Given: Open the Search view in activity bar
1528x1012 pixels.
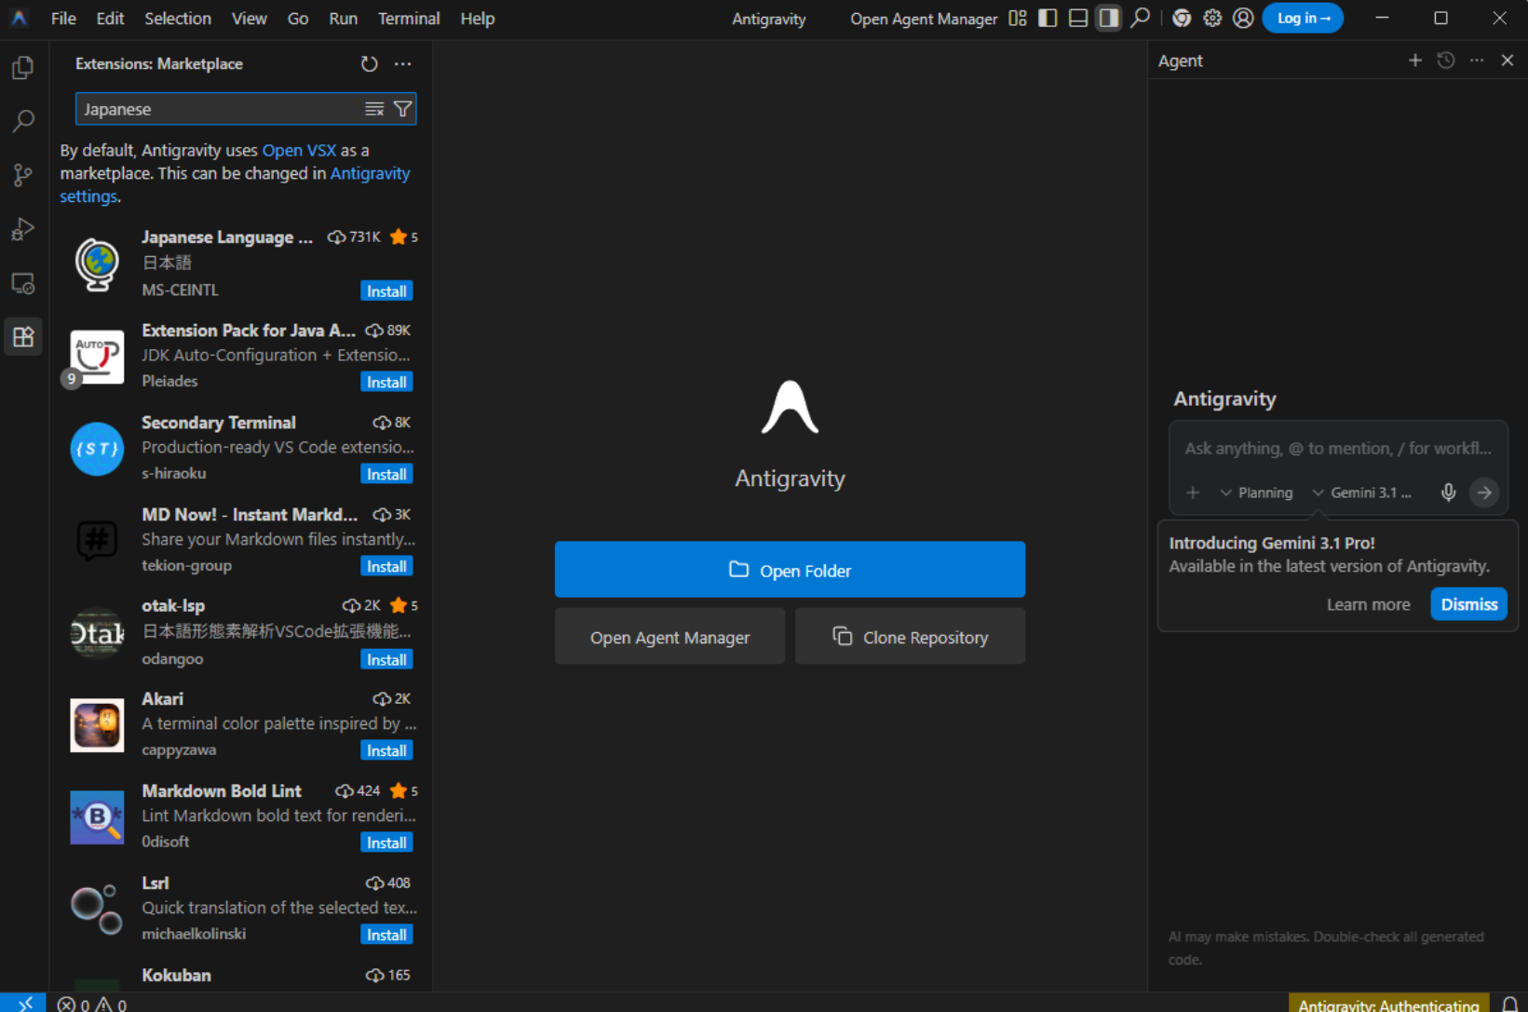Looking at the screenshot, I should coord(23,121).
